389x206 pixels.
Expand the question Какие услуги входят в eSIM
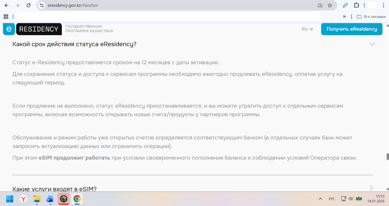[372, 188]
